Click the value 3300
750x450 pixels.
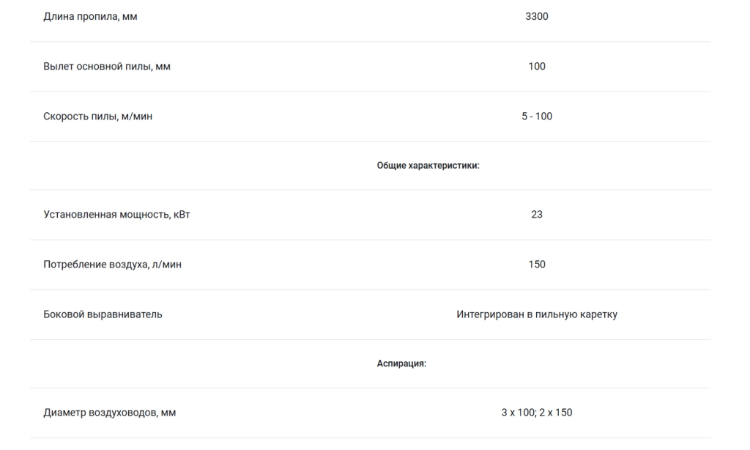[537, 16]
